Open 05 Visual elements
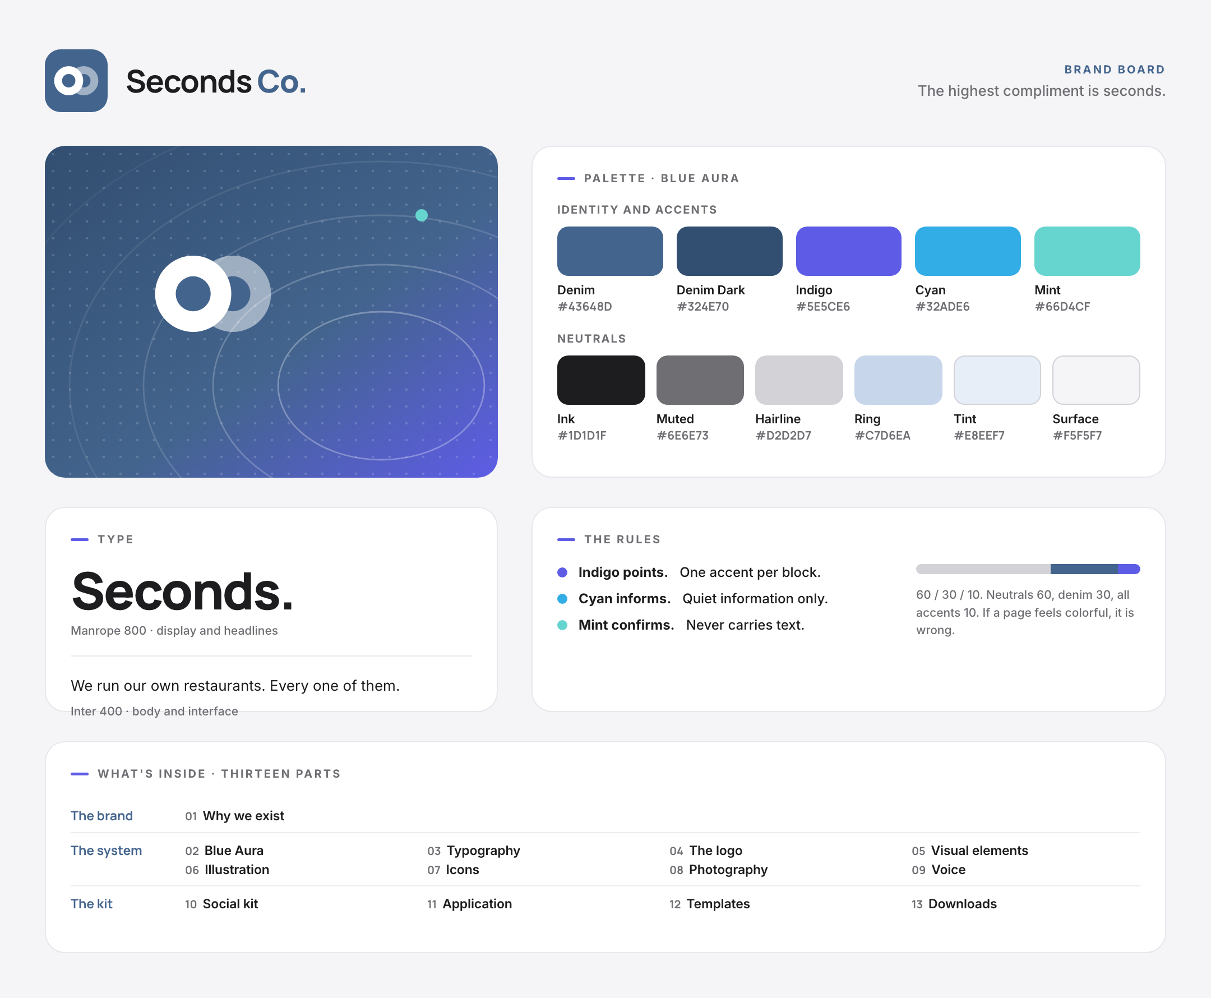Screen dimensions: 1211x998 click(969, 851)
